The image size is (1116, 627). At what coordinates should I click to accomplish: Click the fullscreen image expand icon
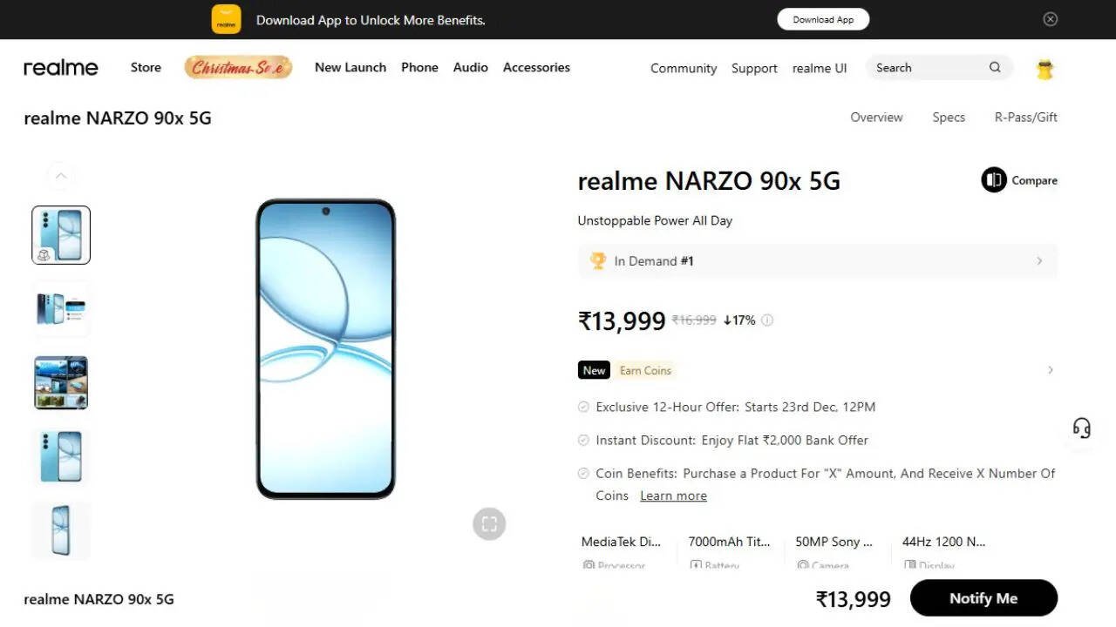pos(489,523)
